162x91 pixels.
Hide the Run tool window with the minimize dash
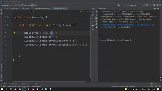(x=158, y=8)
